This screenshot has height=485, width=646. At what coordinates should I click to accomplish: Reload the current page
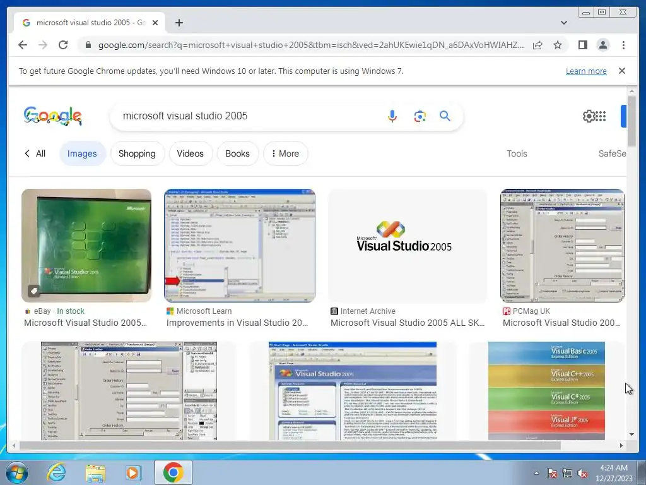(x=63, y=45)
